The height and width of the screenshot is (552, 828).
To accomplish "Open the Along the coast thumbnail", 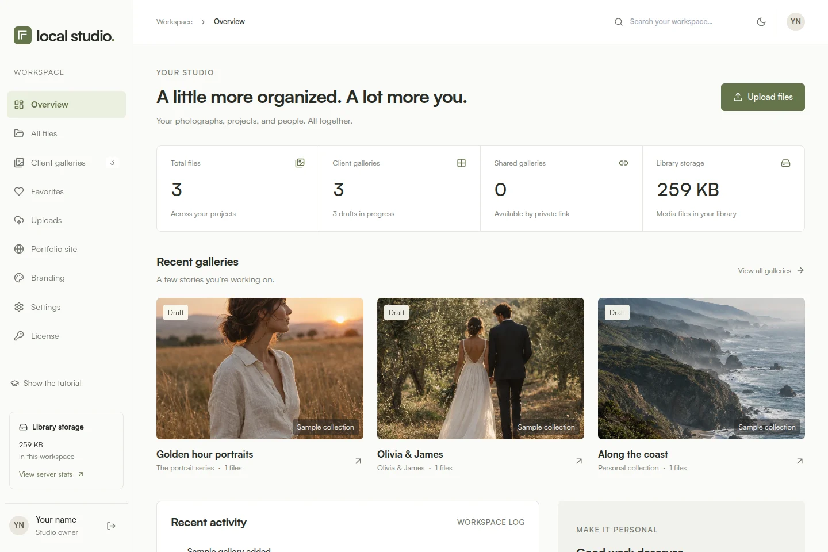I will click(701, 369).
